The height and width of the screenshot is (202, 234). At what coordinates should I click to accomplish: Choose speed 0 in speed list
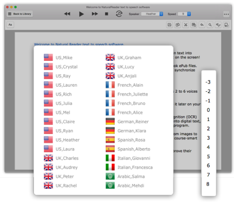pyautogui.click(x=208, y=110)
